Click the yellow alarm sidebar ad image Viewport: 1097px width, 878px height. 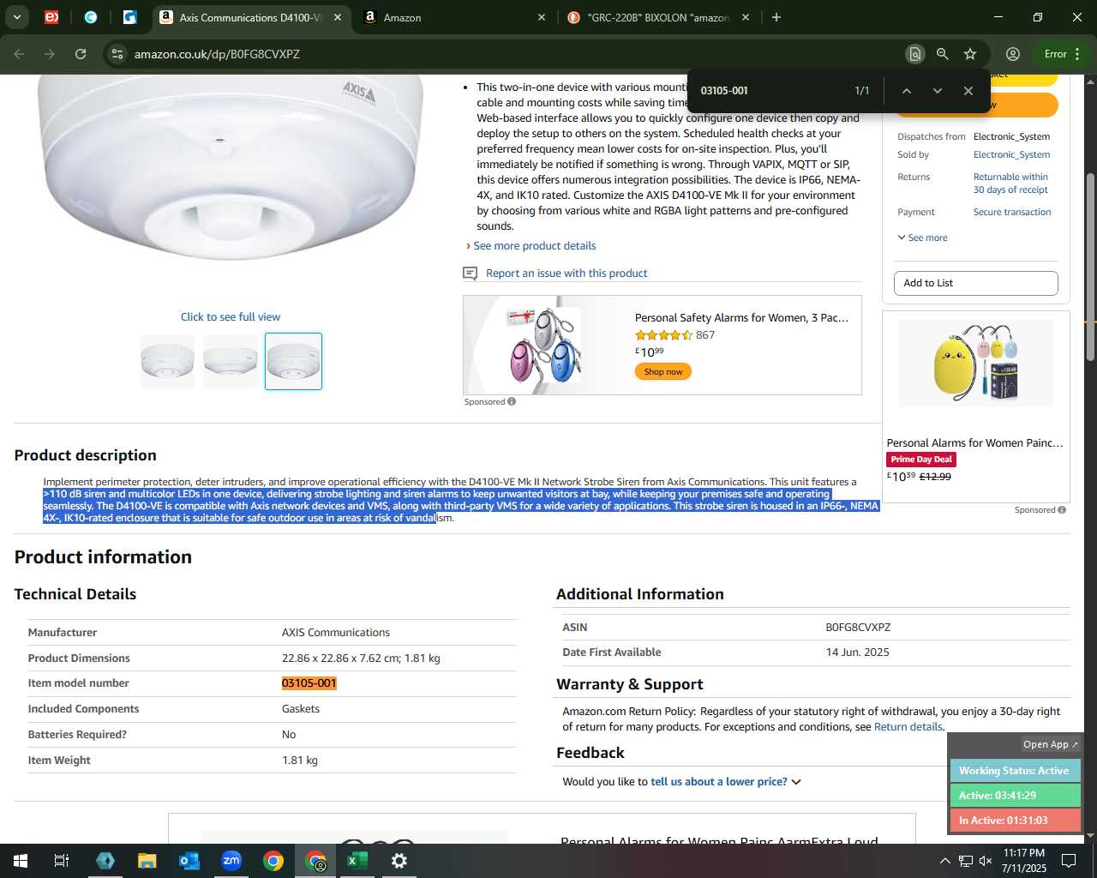[976, 364]
